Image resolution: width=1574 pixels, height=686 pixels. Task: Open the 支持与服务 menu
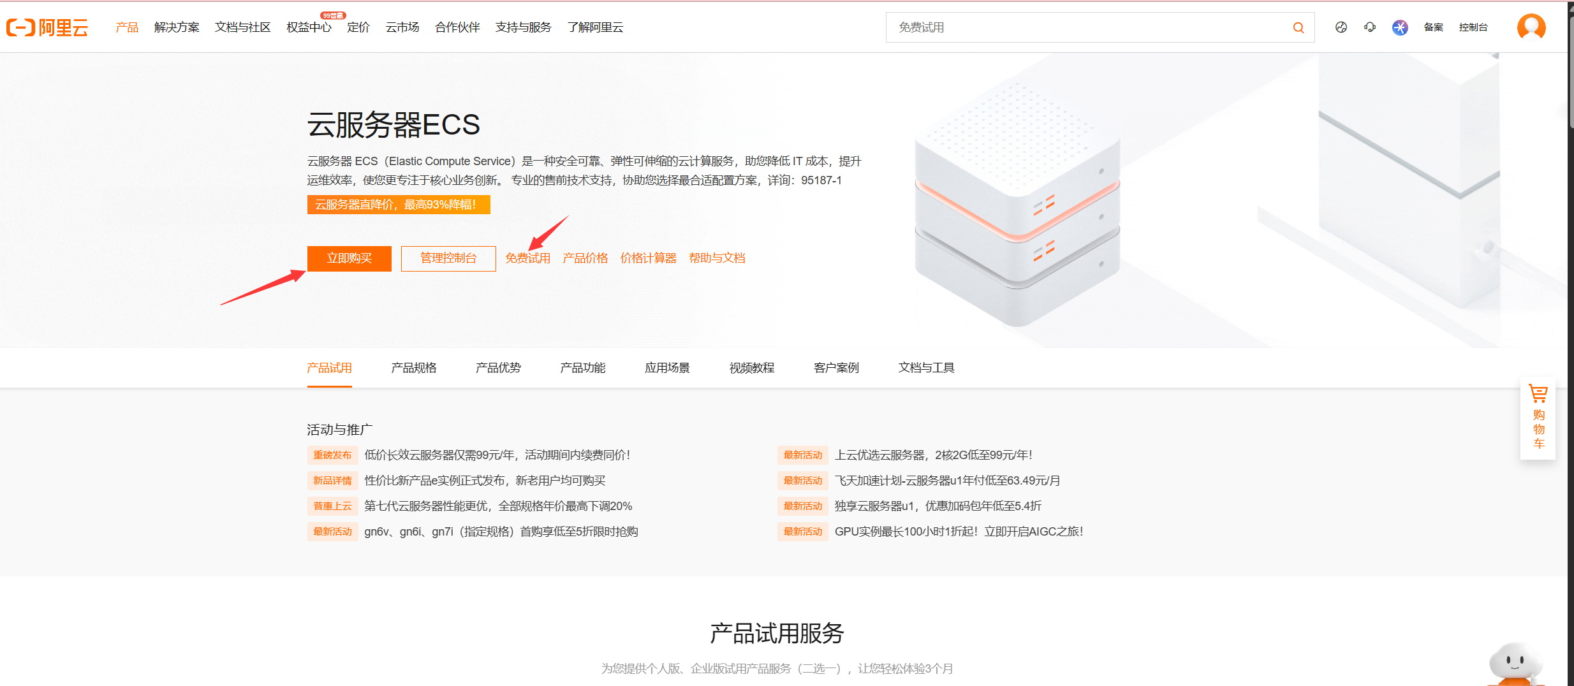[x=524, y=27]
